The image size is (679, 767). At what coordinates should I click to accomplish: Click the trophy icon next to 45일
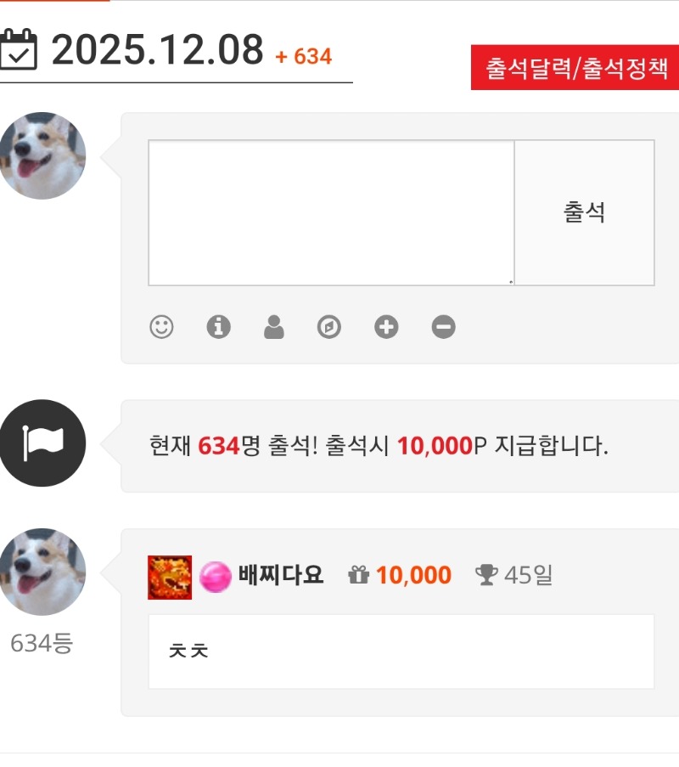click(x=486, y=575)
